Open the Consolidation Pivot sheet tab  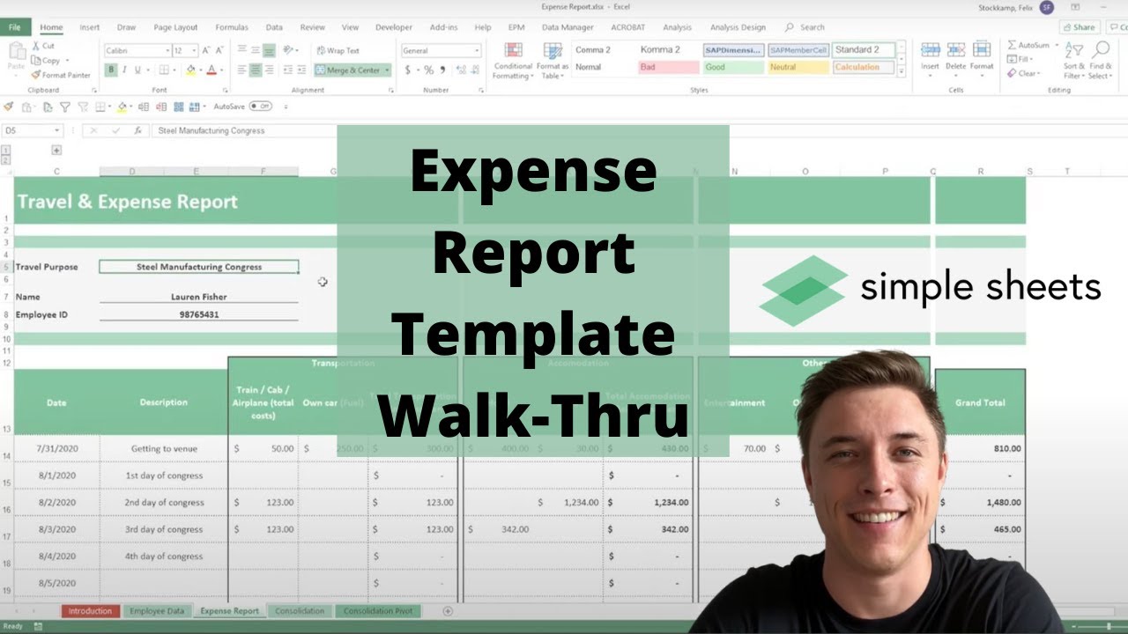(379, 610)
